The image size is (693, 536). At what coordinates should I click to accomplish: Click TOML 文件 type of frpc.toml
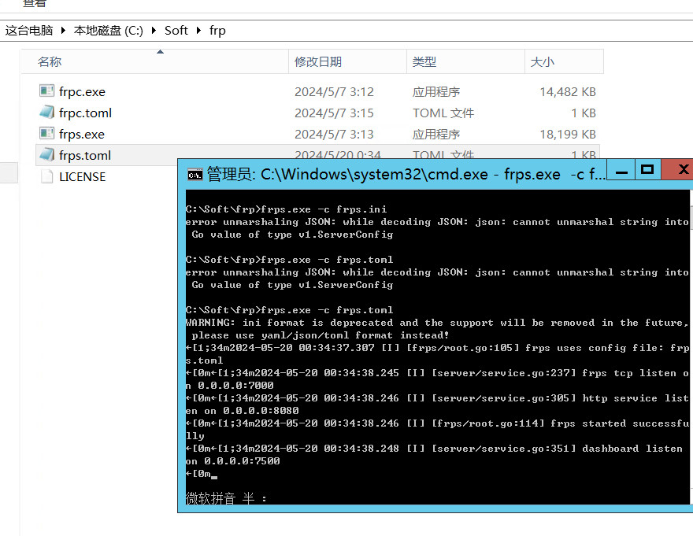tap(443, 113)
